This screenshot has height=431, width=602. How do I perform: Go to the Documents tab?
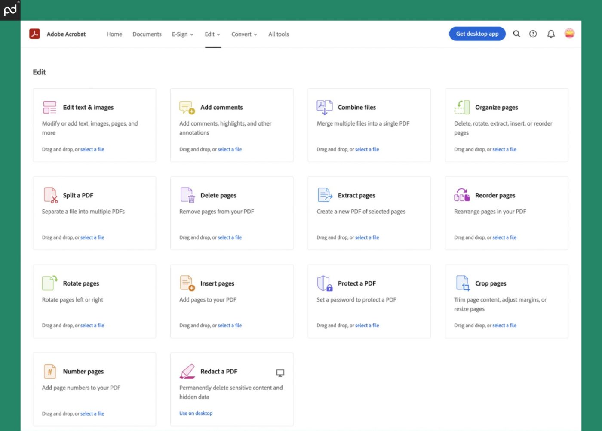pos(147,34)
